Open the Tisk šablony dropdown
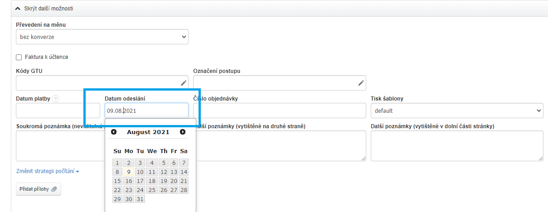This screenshot has height=212, width=548. pyautogui.click(x=456, y=111)
